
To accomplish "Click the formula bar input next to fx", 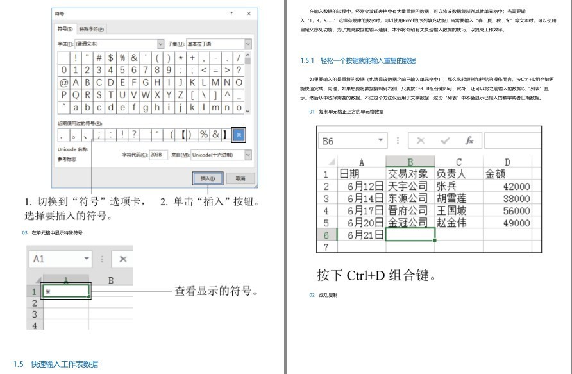I will pyautogui.click(x=512, y=141).
